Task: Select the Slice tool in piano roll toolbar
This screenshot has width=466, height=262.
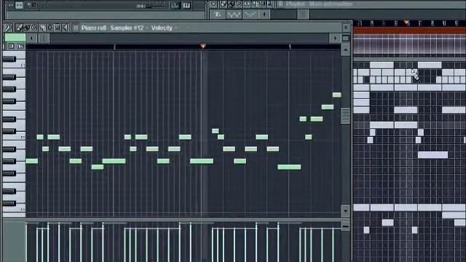Action: (x=42, y=28)
